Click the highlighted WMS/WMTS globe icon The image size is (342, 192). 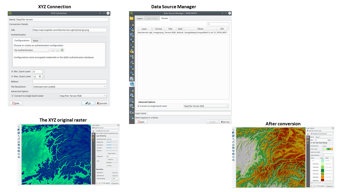(132, 84)
